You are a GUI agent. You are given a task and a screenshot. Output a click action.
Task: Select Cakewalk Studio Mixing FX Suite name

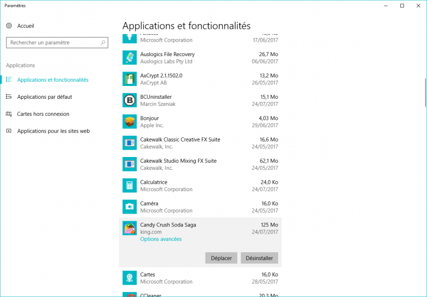178,161
